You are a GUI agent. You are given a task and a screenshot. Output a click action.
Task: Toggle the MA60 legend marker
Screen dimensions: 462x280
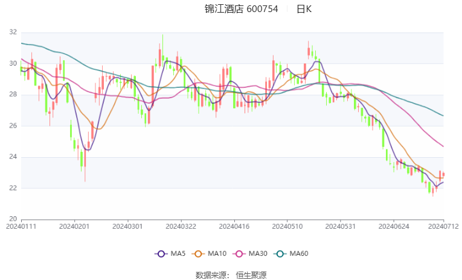280,254
